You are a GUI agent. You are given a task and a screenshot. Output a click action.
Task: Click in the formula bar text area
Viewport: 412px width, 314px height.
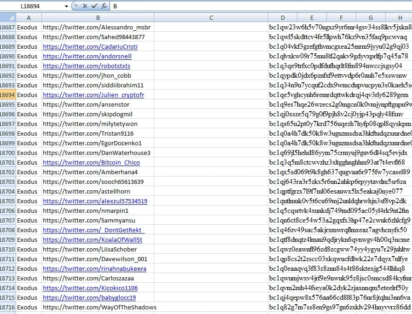[x=258, y=6]
